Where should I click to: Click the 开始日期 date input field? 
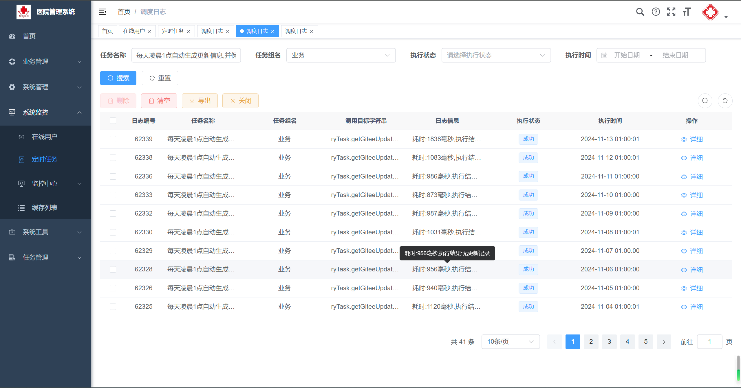[627, 55]
